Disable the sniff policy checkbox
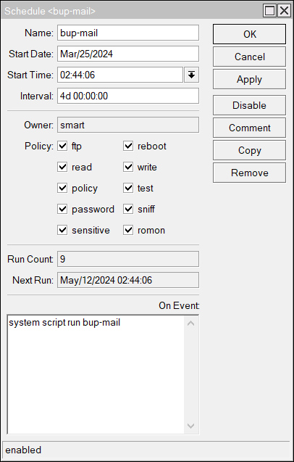Screen dimensions: 294x462 click(x=128, y=209)
